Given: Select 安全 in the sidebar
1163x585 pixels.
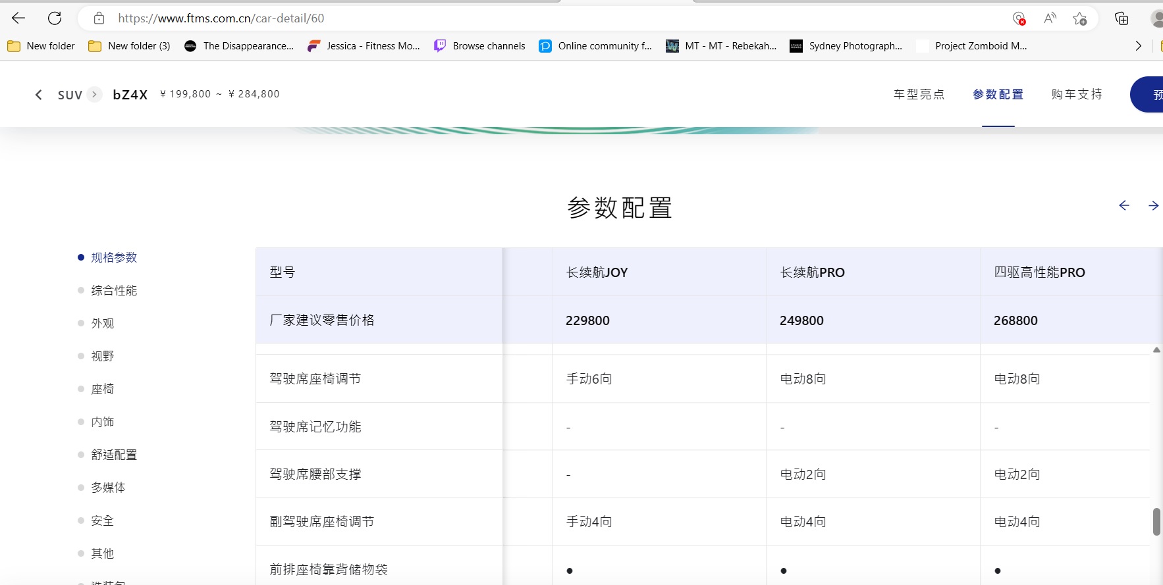Looking at the screenshot, I should (103, 521).
